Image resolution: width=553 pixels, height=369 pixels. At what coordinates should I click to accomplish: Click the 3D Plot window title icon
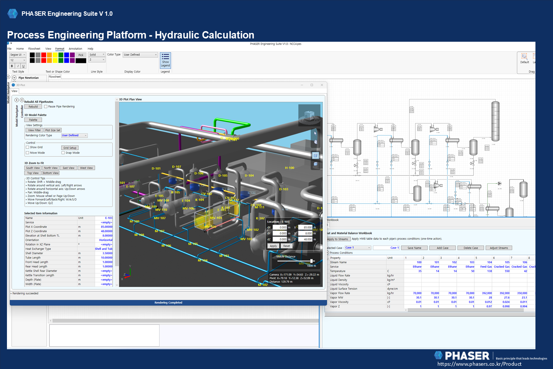tap(14, 85)
